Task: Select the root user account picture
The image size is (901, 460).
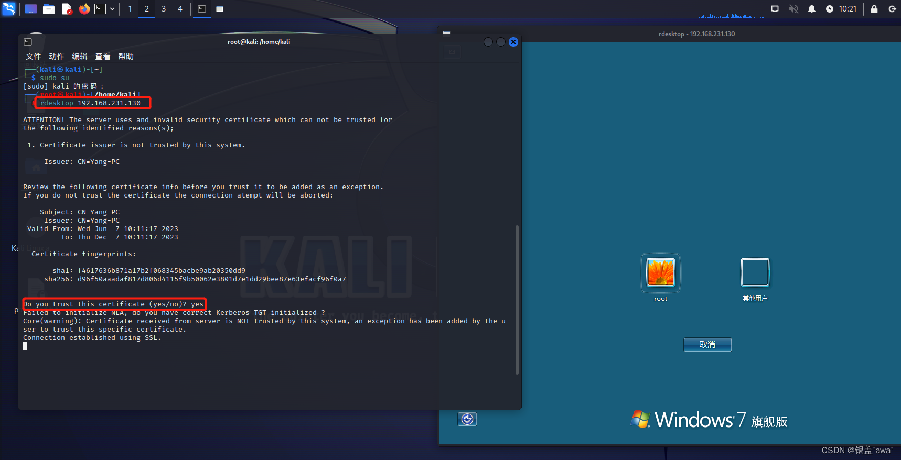Action: [661, 272]
